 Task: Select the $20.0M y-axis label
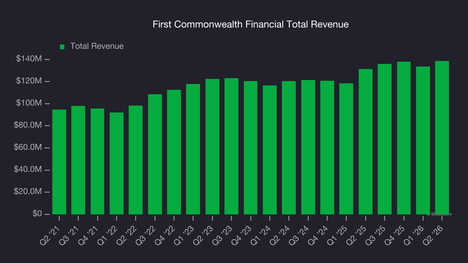28,192
